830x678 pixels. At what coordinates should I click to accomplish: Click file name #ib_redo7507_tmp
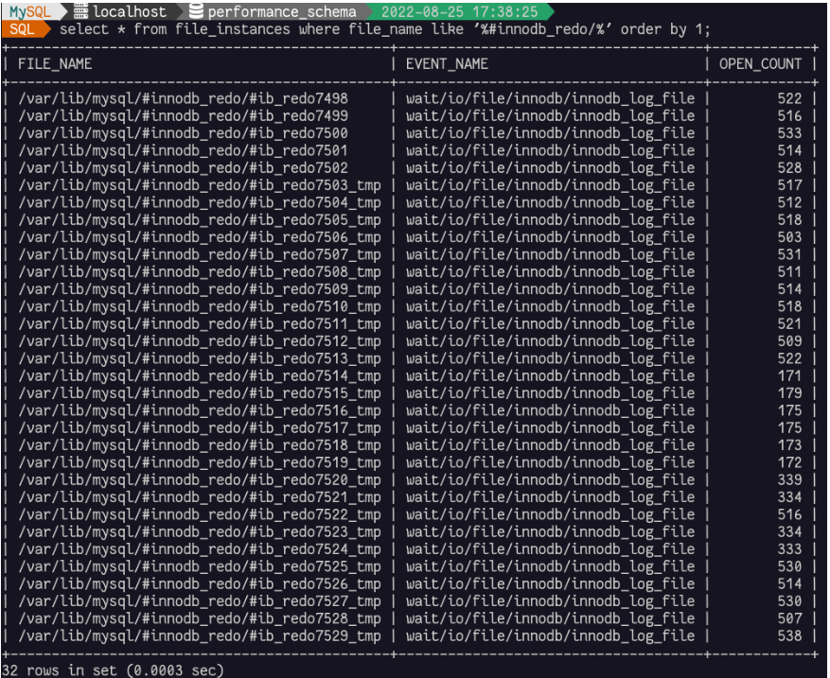200,254
